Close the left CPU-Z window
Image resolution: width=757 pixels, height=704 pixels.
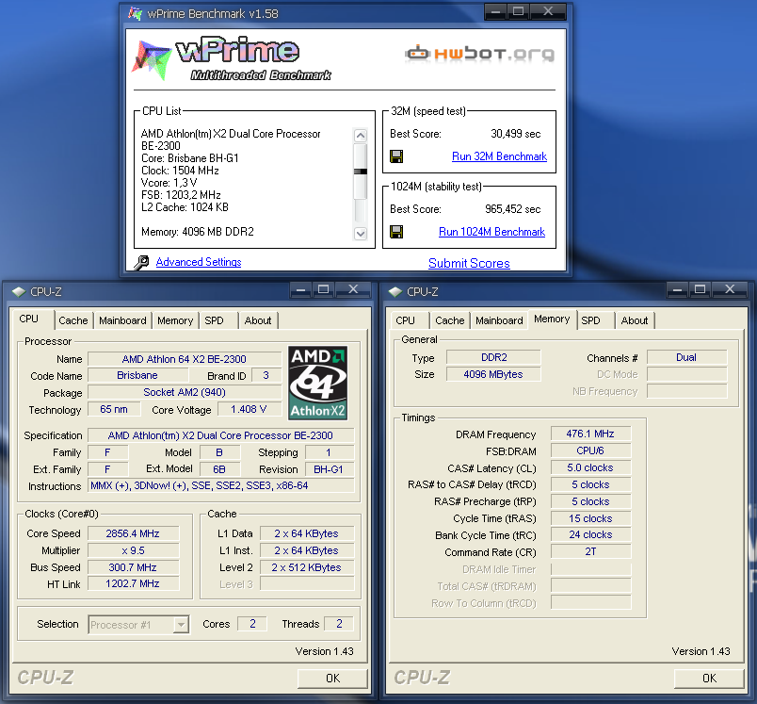(353, 289)
